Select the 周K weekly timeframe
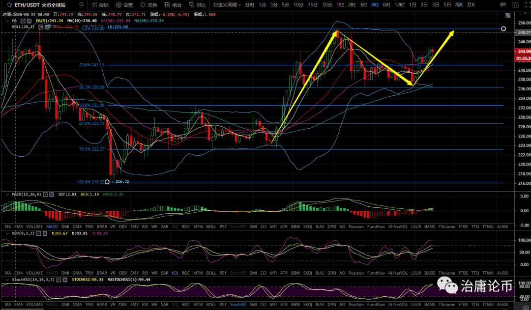 (459, 5)
